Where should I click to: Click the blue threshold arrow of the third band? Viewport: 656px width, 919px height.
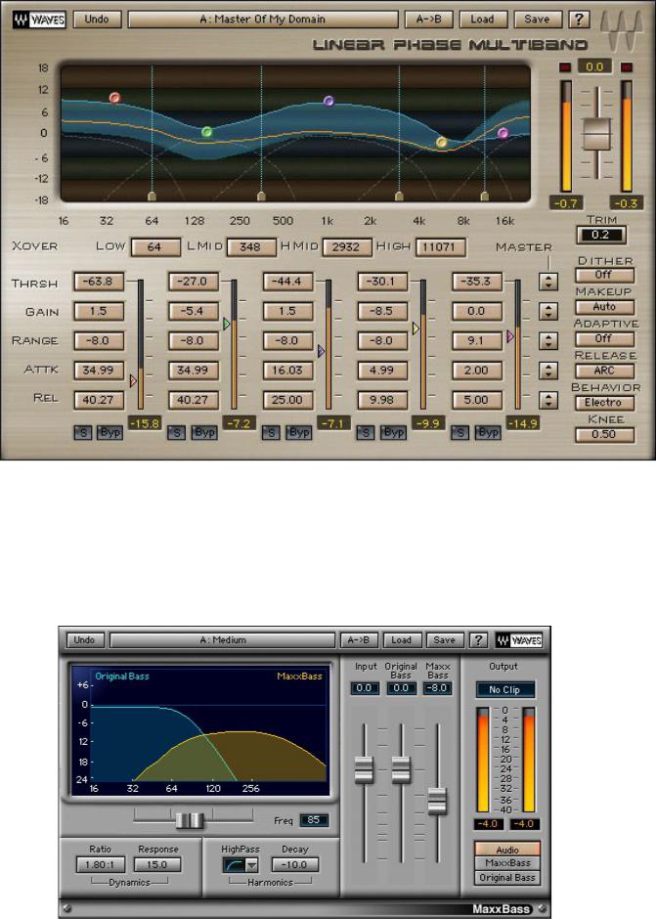click(322, 351)
